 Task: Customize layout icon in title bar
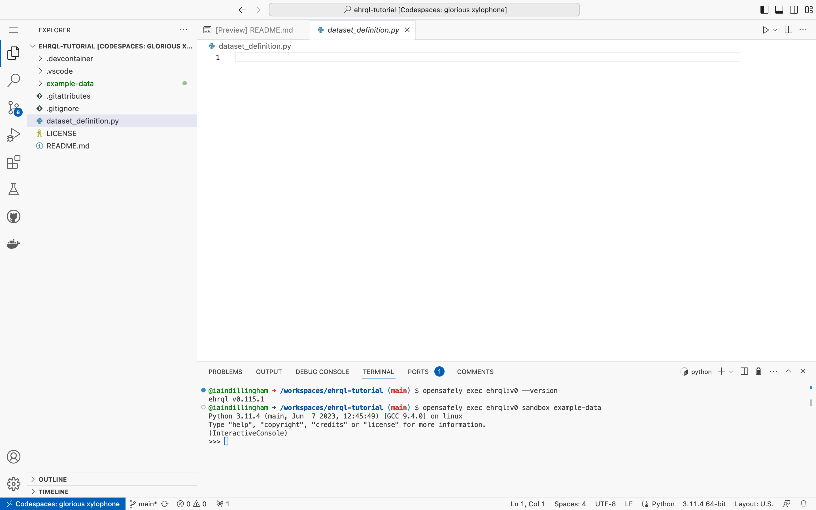pos(809,10)
